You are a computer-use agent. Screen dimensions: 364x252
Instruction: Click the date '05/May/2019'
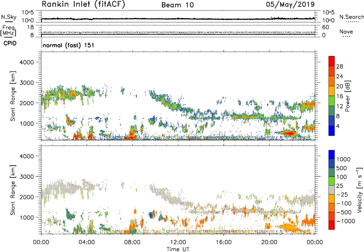point(290,5)
